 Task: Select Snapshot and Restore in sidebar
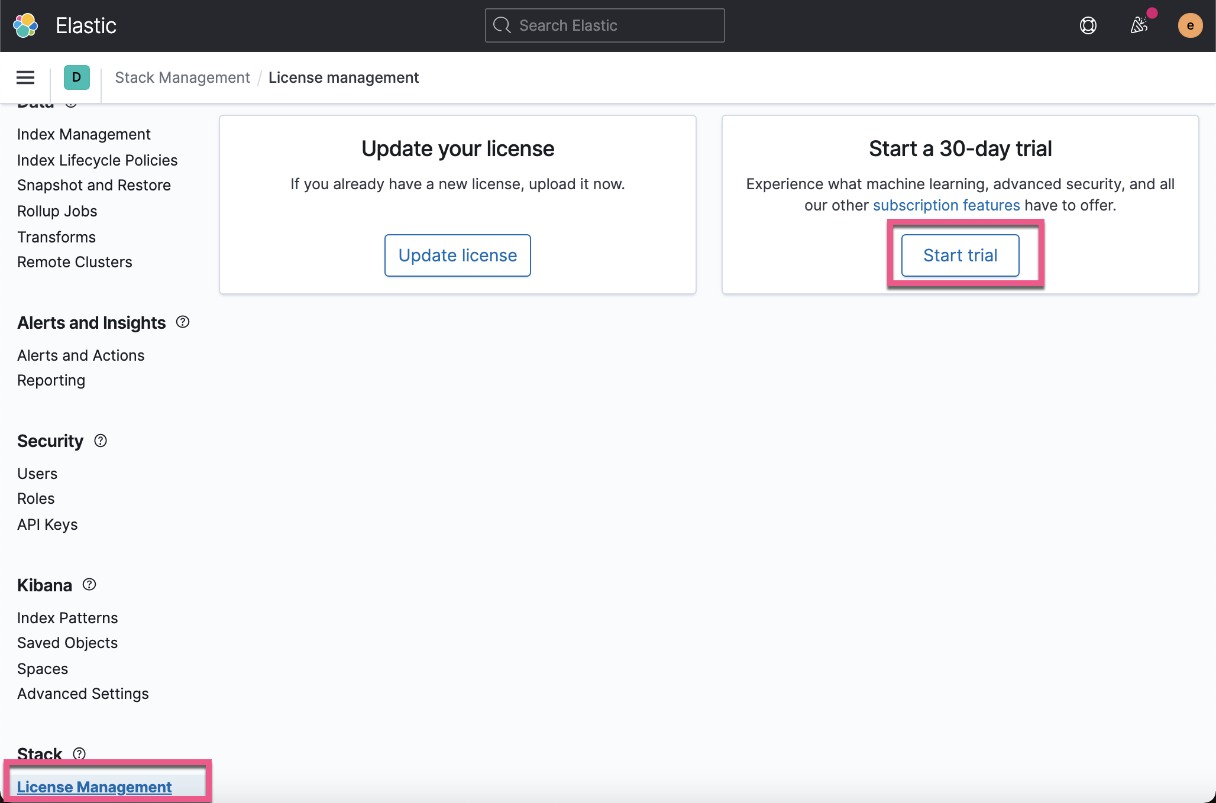(x=93, y=184)
